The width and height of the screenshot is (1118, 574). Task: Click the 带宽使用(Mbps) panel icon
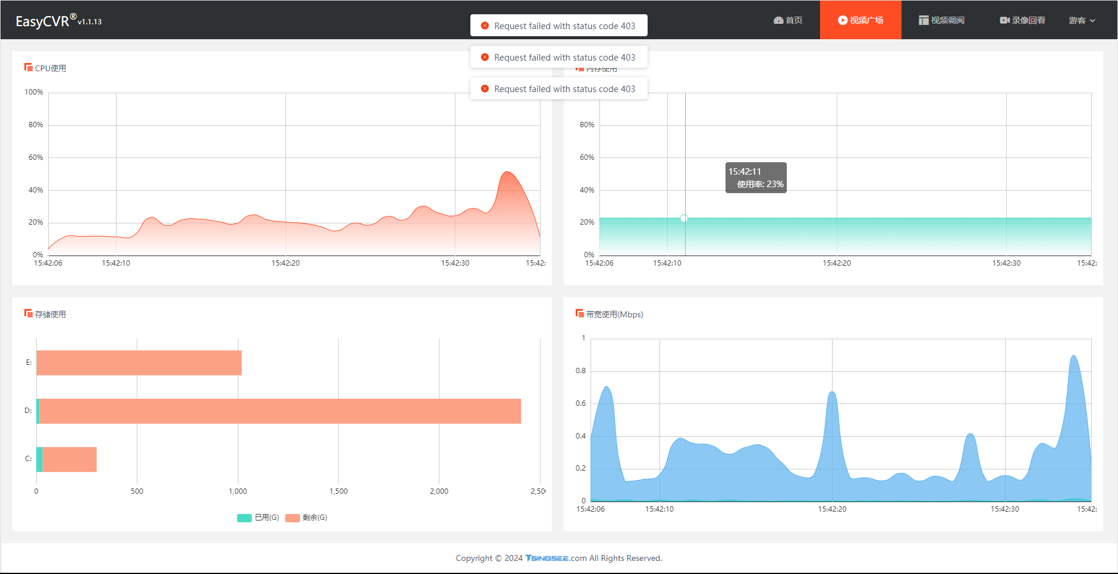click(580, 313)
